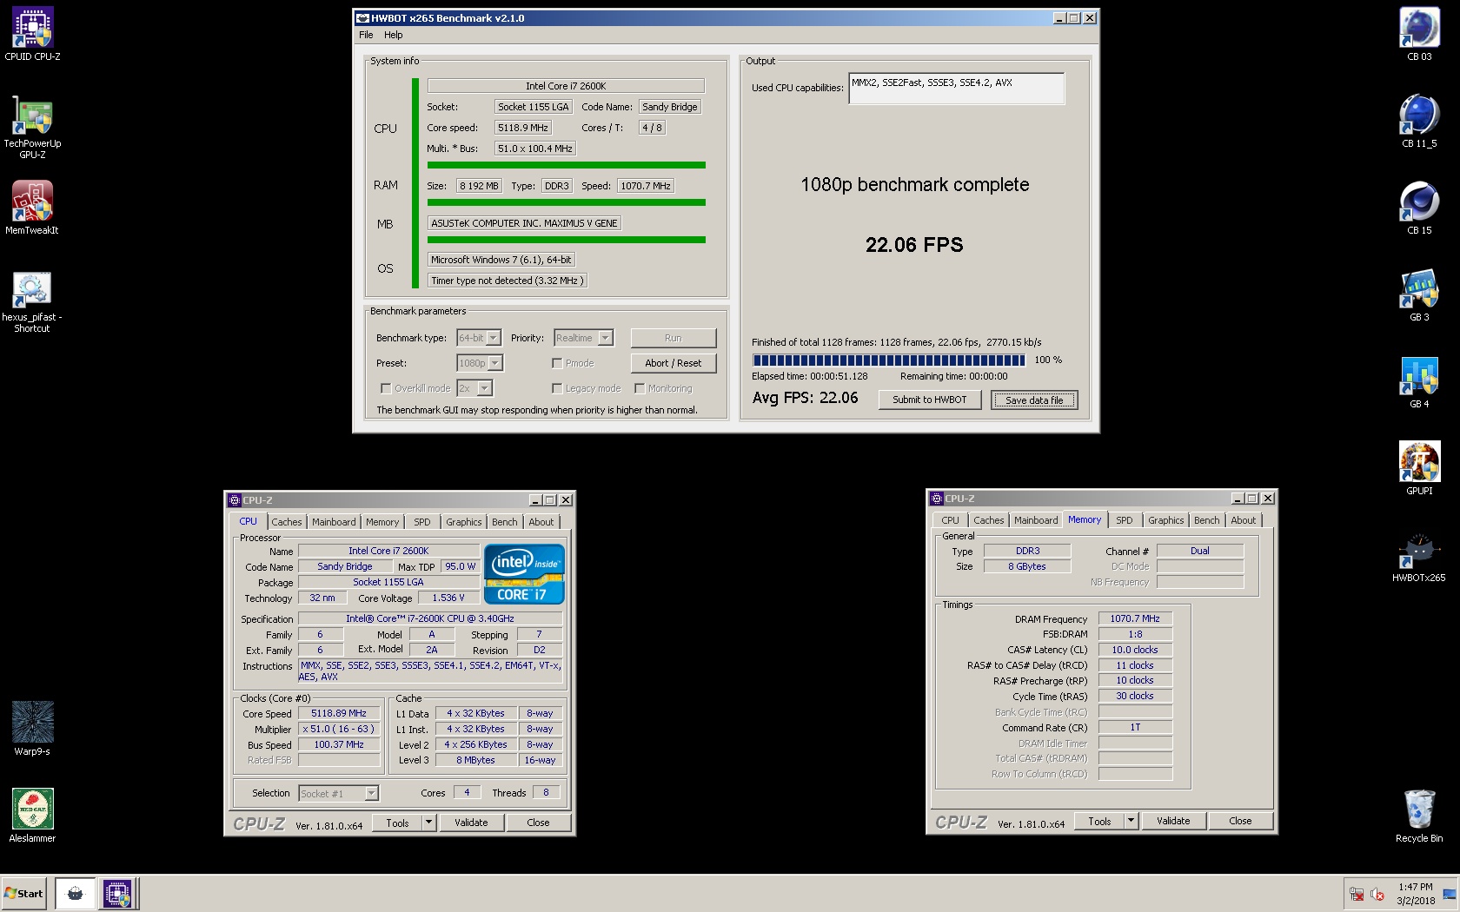Click the CAS# Latency 10.0 clocks field

[x=1135, y=650]
